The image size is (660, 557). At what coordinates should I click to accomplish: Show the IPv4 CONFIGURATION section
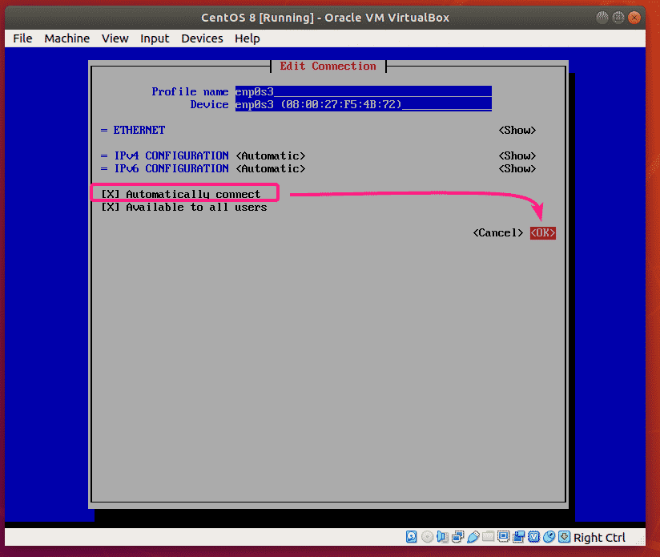(517, 155)
